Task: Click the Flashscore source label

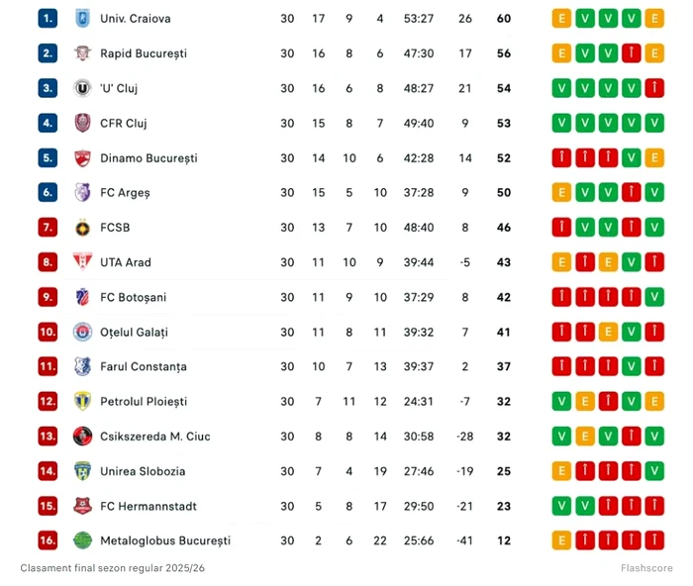Action: 646,568
